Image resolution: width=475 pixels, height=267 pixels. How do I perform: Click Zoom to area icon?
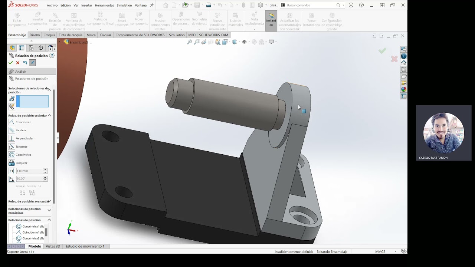click(197, 42)
